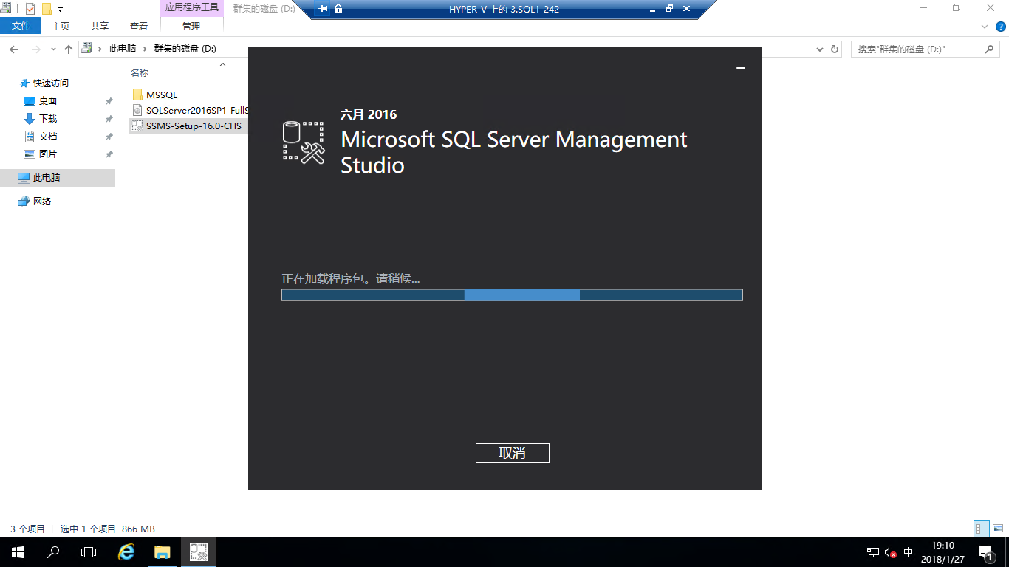Launch Internet Explorer from taskbar
Viewport: 1009px width, 567px height.
pos(127,552)
